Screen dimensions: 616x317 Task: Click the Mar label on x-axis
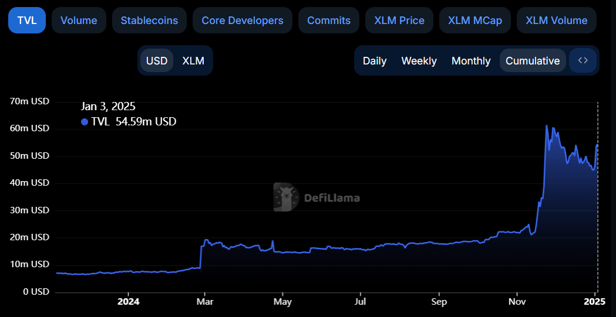pyautogui.click(x=204, y=302)
